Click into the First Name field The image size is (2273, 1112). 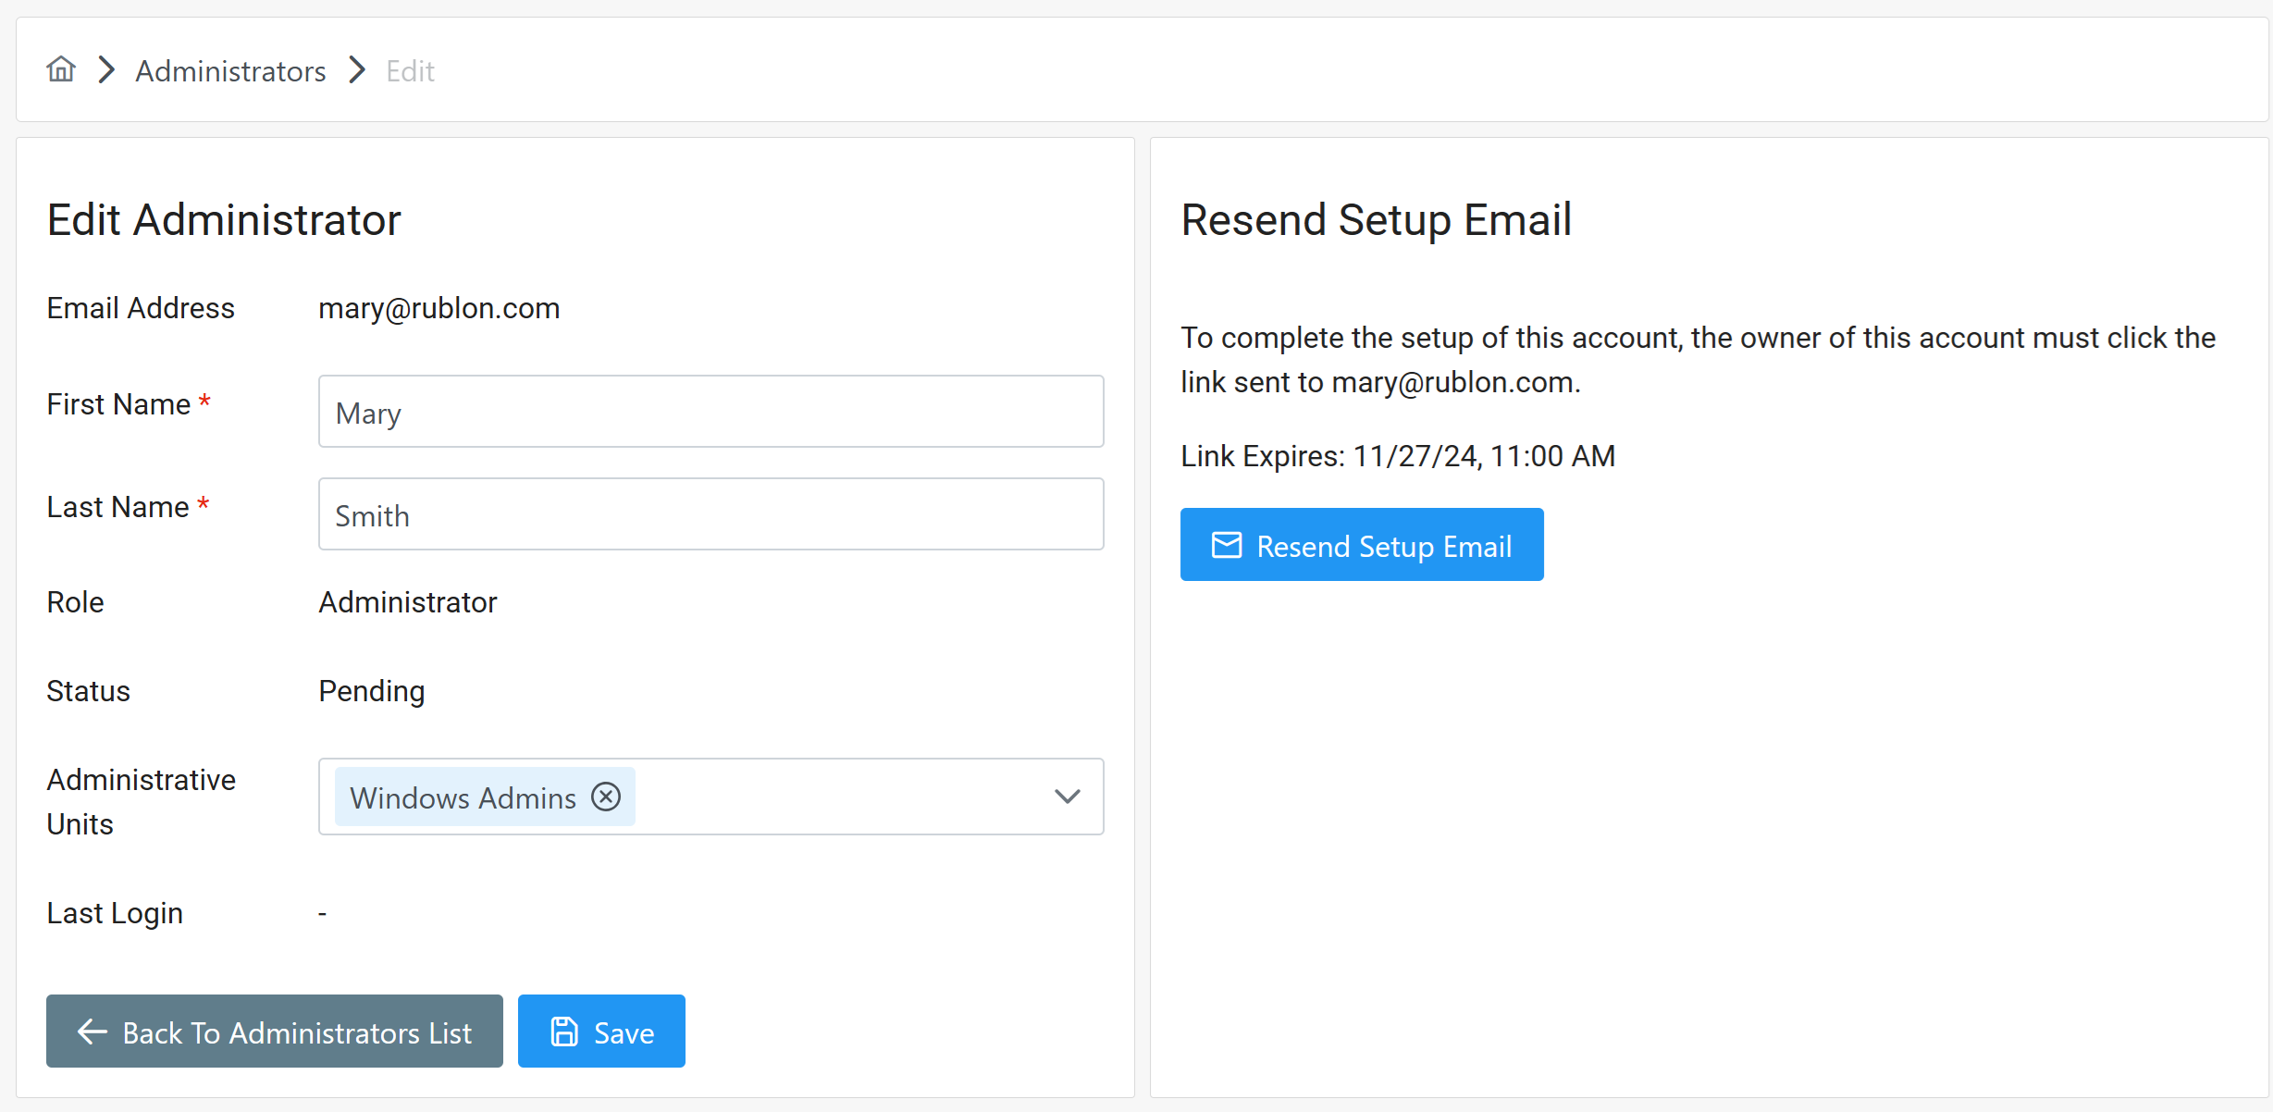click(710, 412)
